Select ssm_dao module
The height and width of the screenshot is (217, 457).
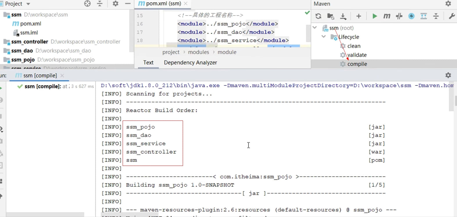[47, 51]
